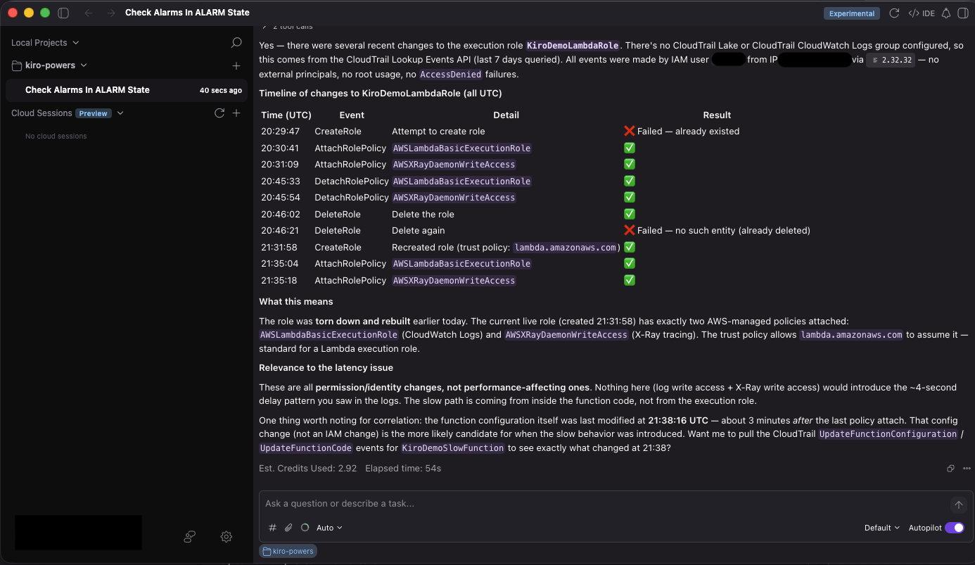Click lambda.amazonaws.com in the 21:31:58 row
This screenshot has height=565, width=975.
566,248
